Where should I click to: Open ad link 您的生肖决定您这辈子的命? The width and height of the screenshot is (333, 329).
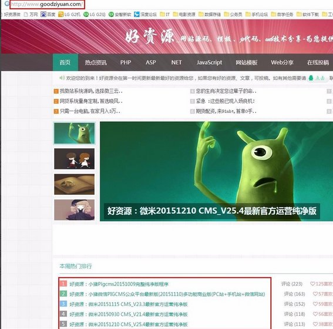coord(226,91)
